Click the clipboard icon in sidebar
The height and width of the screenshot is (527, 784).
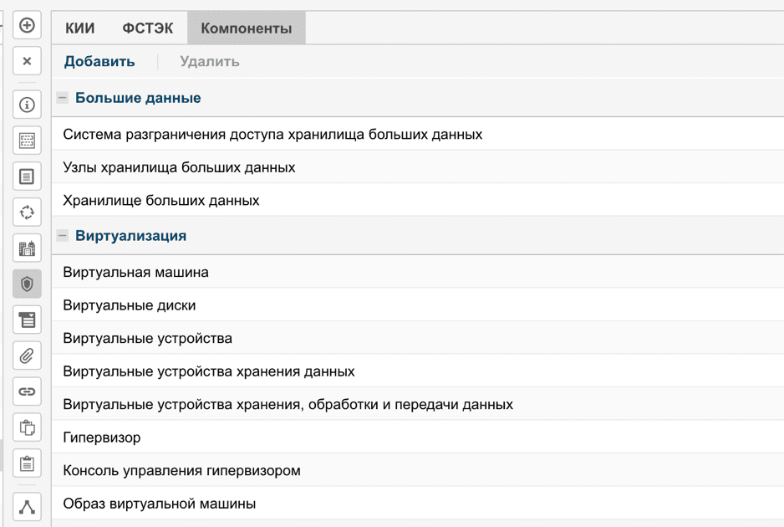tap(27, 463)
